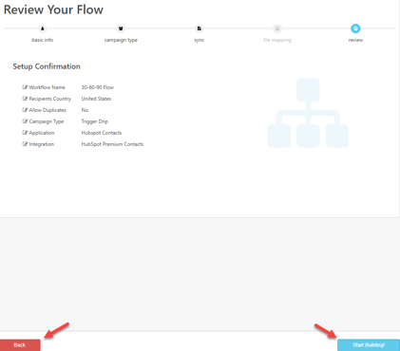Click the highlighted review step icon
The height and width of the screenshot is (351, 400).
(x=355, y=28)
